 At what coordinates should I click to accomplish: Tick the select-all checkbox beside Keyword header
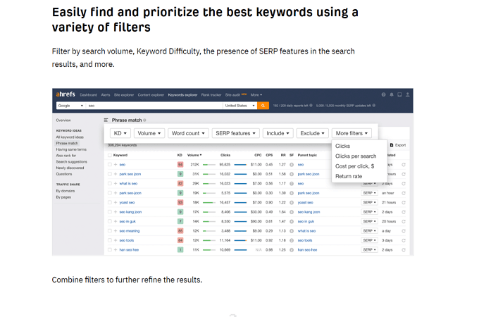click(x=110, y=155)
